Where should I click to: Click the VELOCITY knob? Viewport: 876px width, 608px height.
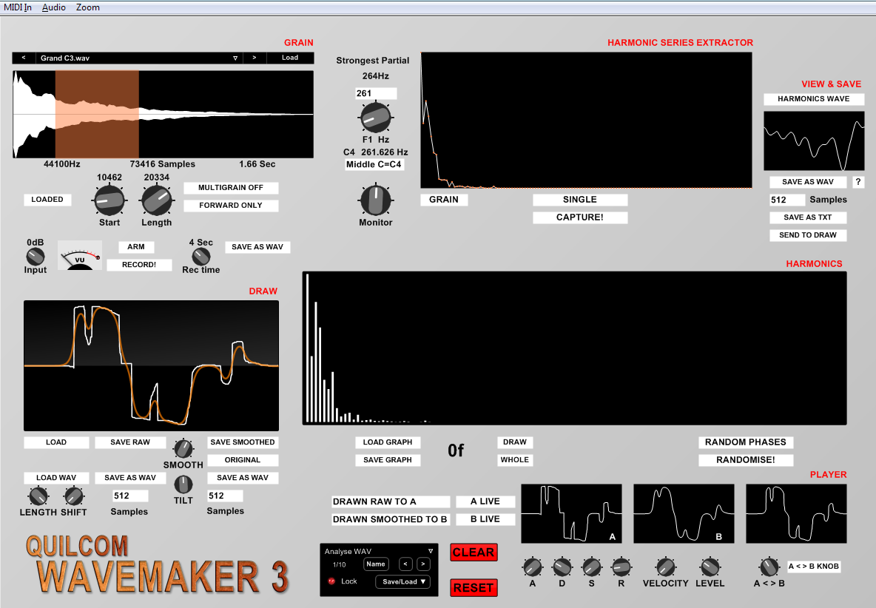pyautogui.click(x=665, y=567)
